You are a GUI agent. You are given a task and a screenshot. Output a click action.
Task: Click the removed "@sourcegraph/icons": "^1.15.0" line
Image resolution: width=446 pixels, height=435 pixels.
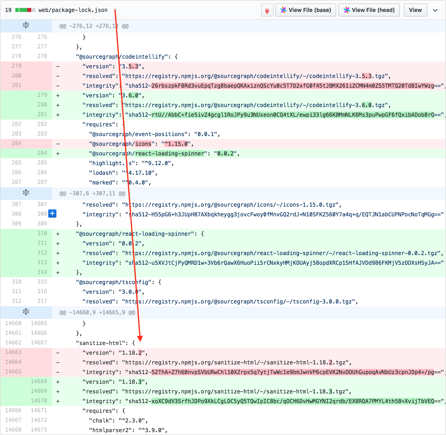coord(141,144)
